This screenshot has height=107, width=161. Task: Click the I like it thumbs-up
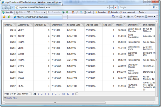pos(21,12)
